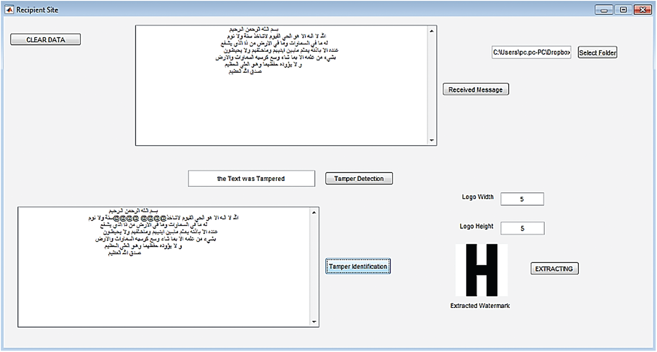
Task: Click the Received Message button
Action: pyautogui.click(x=475, y=89)
